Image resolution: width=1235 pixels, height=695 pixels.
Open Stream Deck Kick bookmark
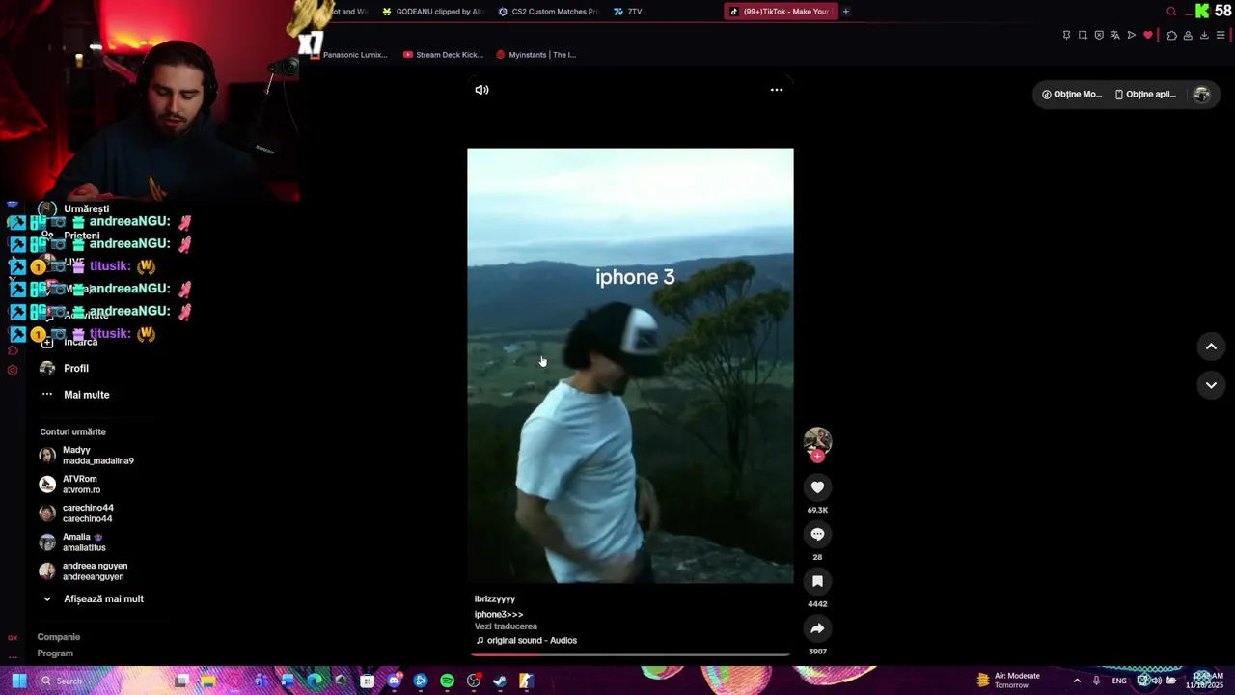pos(443,55)
